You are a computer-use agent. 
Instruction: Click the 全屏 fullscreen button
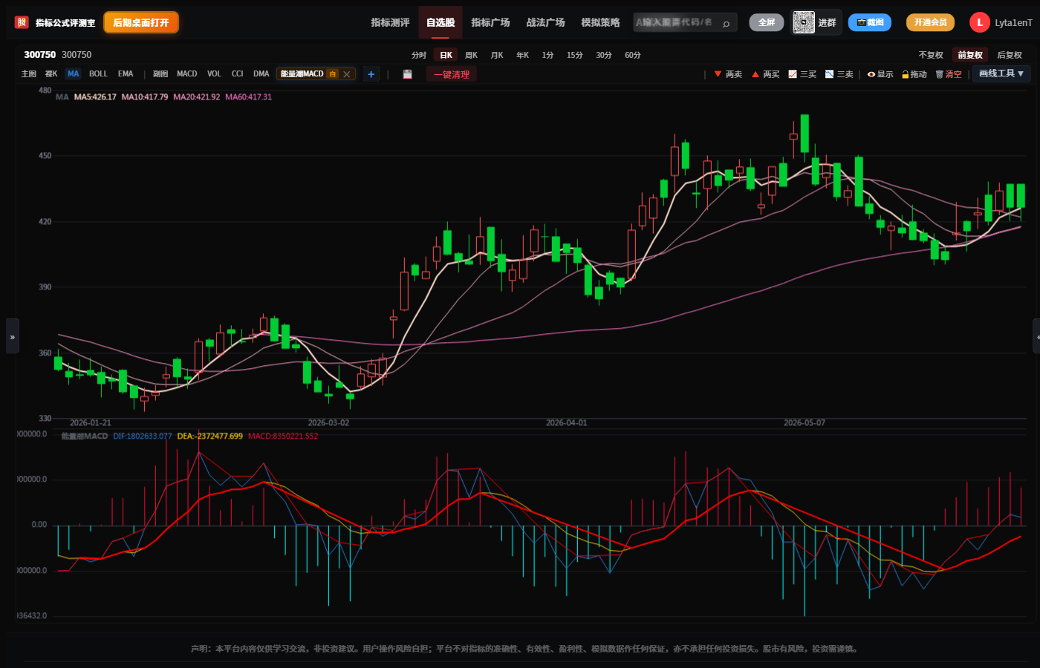point(767,22)
